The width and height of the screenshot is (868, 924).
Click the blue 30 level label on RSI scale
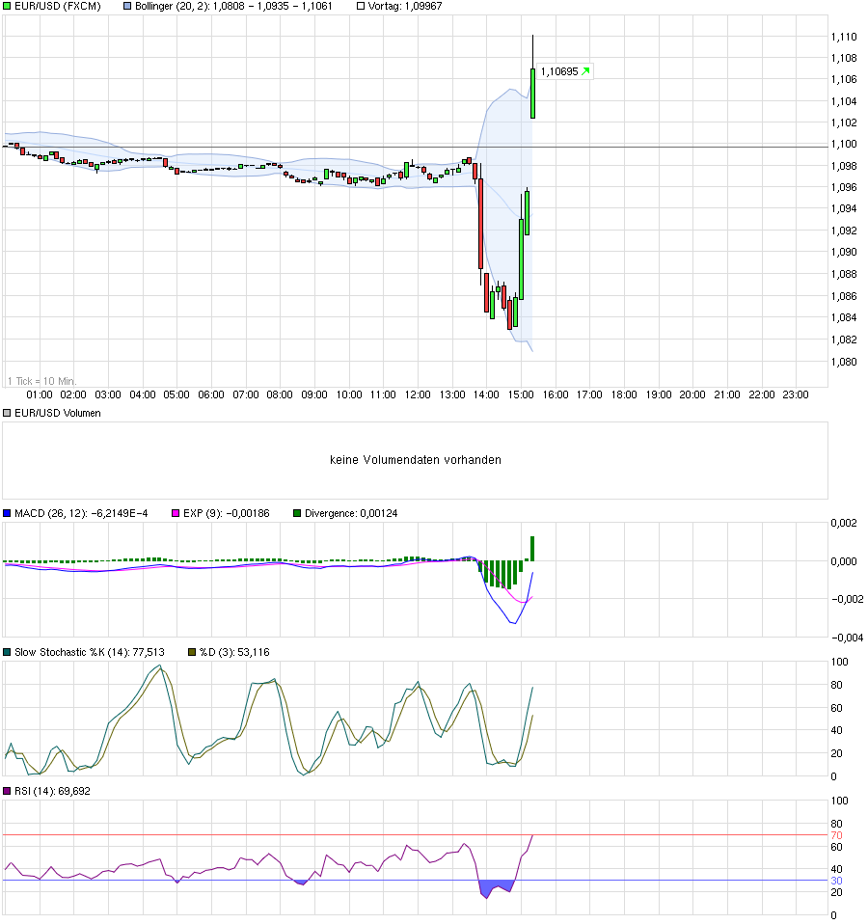coord(837,881)
